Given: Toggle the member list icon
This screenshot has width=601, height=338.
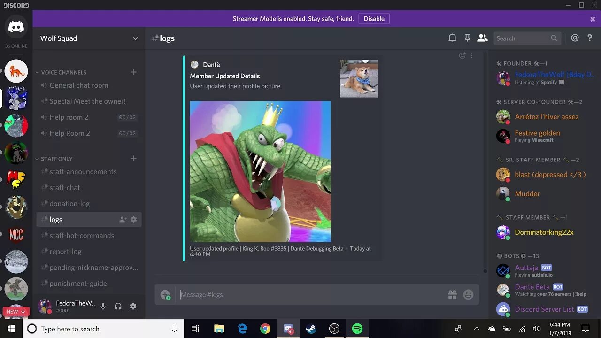Looking at the screenshot, I should (x=482, y=38).
